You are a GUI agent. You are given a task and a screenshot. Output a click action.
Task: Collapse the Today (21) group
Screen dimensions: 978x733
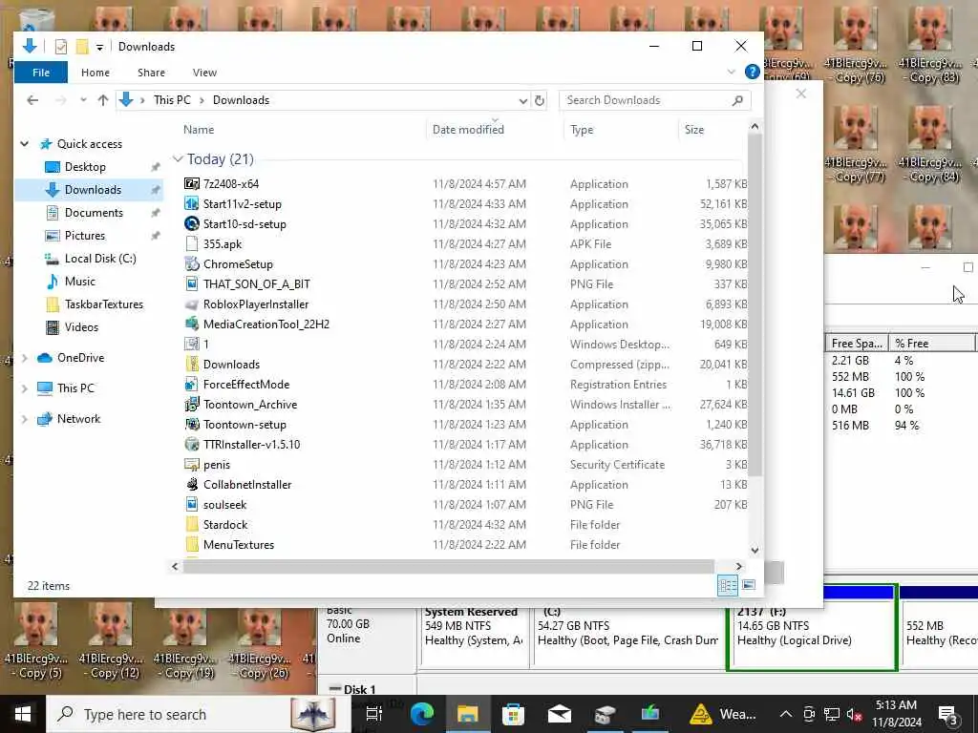178,159
